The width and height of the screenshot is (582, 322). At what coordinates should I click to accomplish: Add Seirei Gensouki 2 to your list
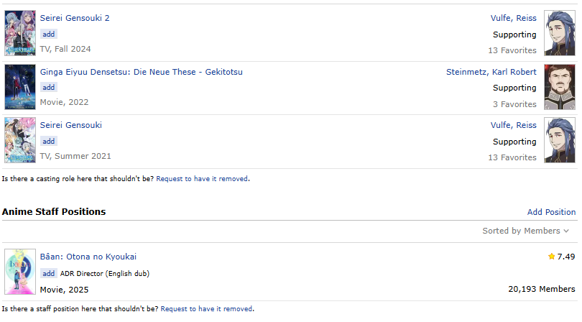49,34
